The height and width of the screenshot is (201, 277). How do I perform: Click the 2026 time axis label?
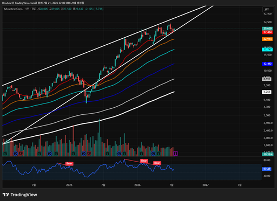tap(137, 185)
